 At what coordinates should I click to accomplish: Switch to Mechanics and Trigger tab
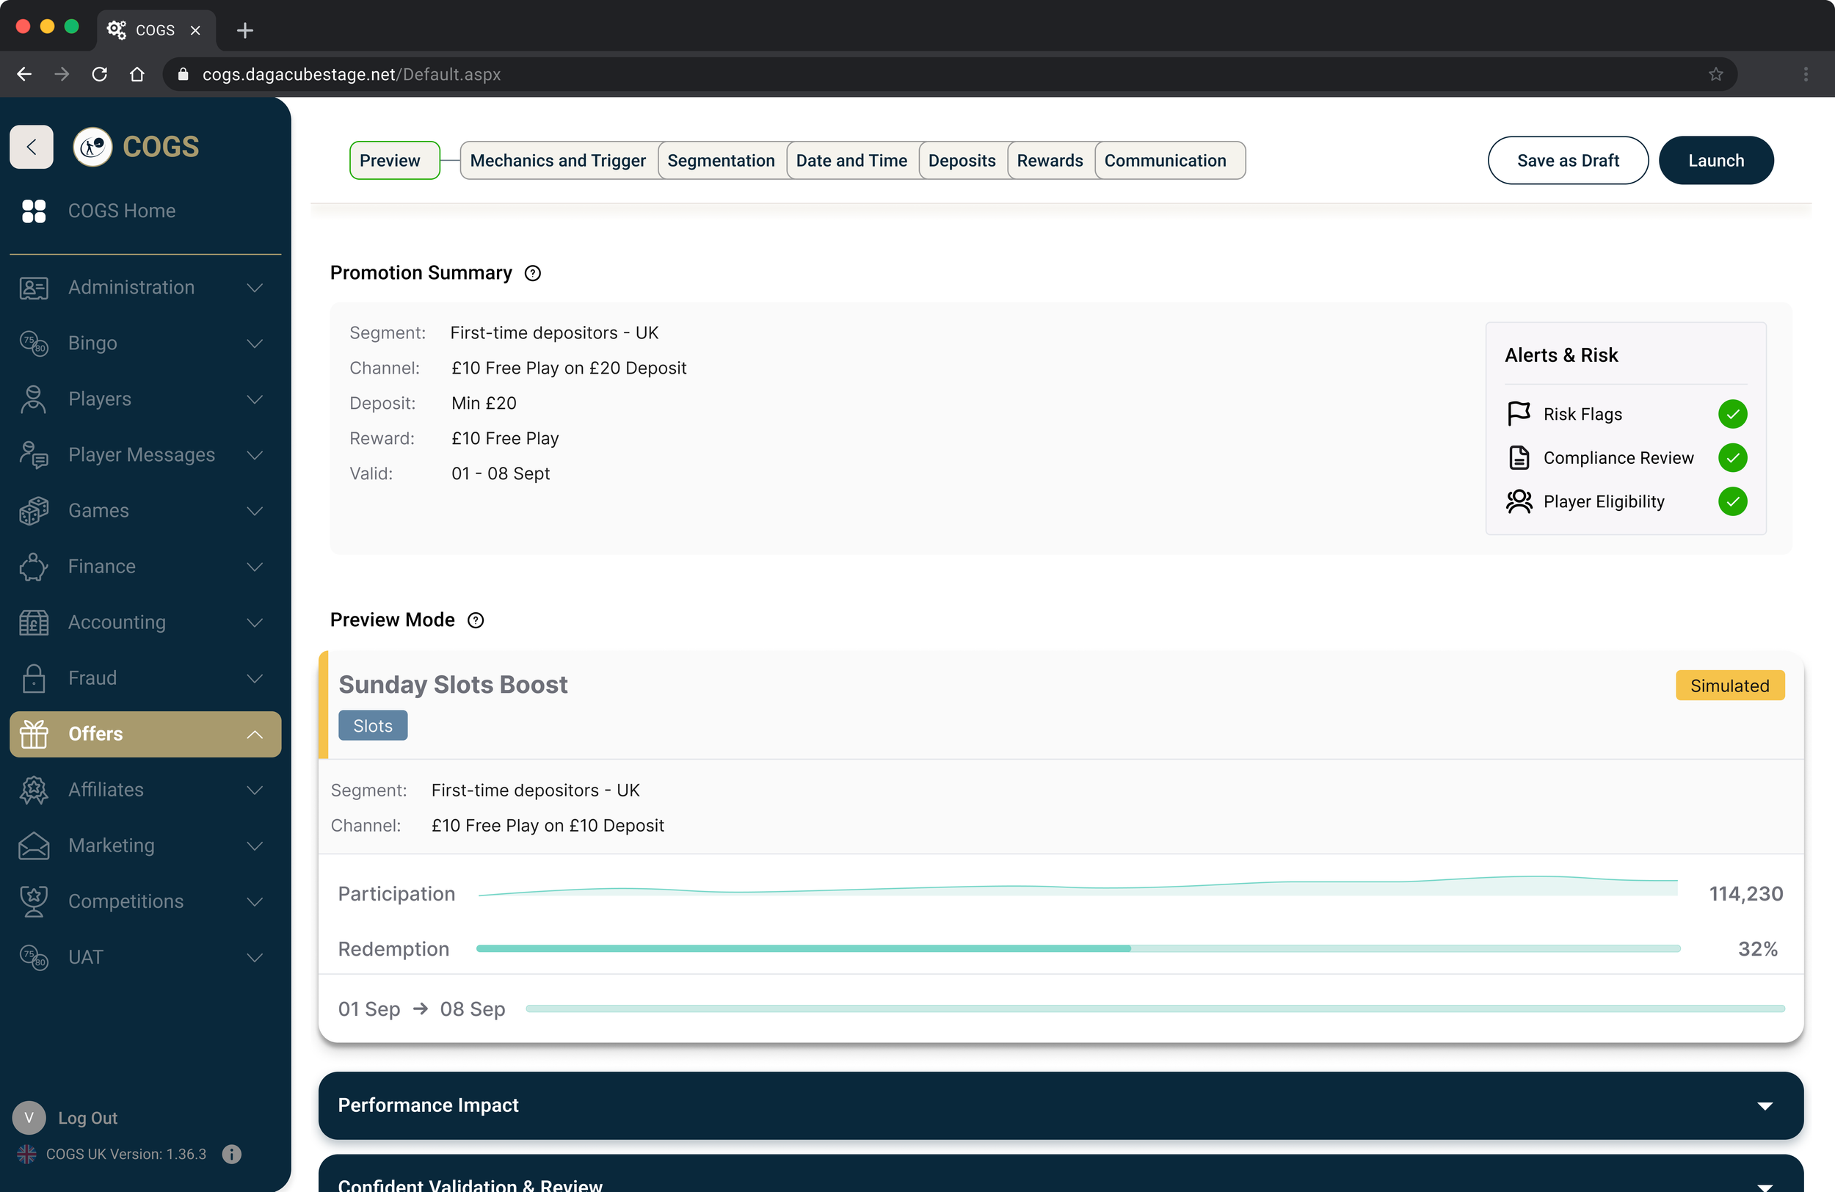[557, 160]
